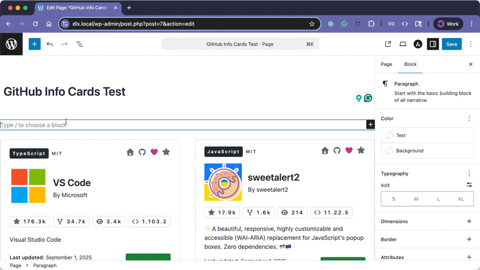Open Typography options menu
The height and width of the screenshot is (270, 480).
(469, 173)
